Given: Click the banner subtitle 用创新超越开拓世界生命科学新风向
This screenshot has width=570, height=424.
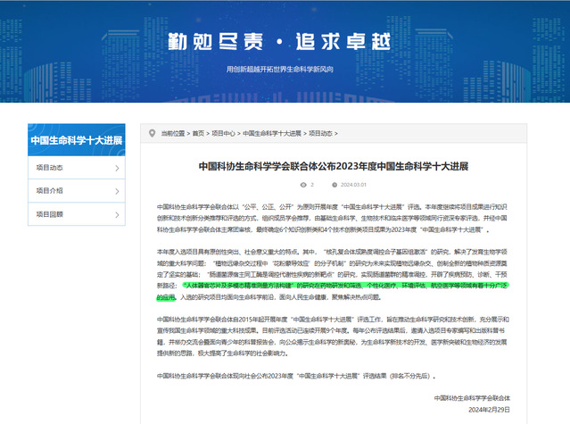Looking at the screenshot, I should pyautogui.click(x=285, y=68).
